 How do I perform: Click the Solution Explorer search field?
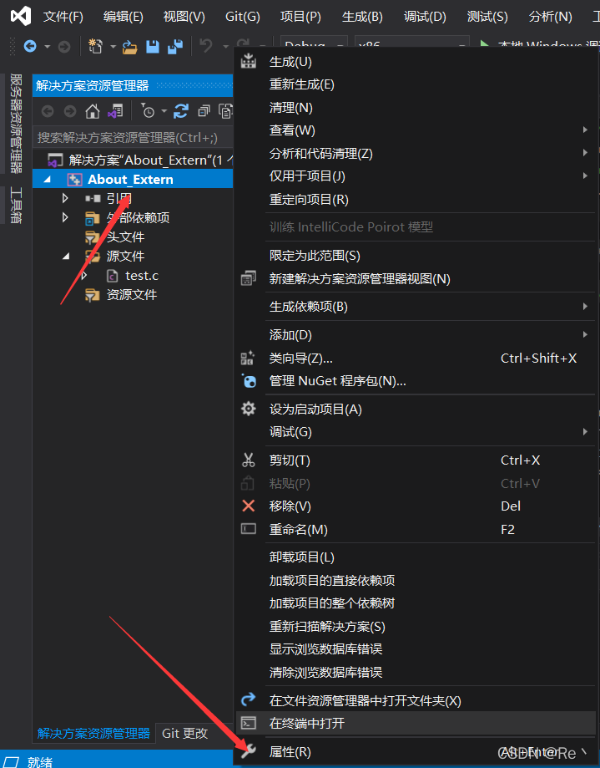[x=133, y=138]
